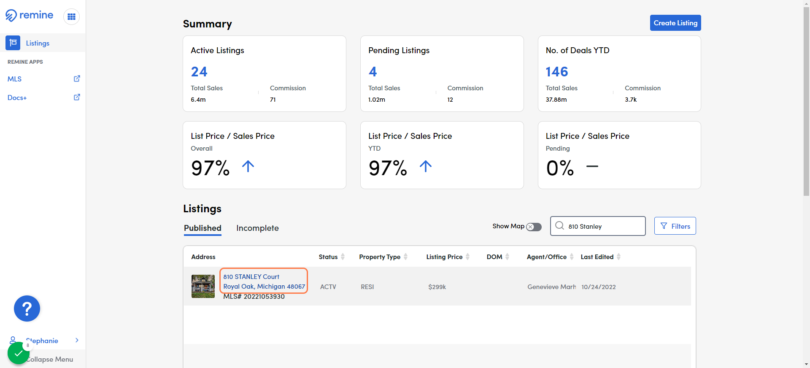Open MLS app from sidebar

(x=14, y=79)
